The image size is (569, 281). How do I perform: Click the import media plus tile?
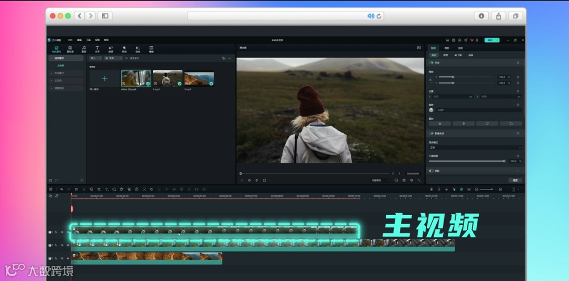(104, 78)
